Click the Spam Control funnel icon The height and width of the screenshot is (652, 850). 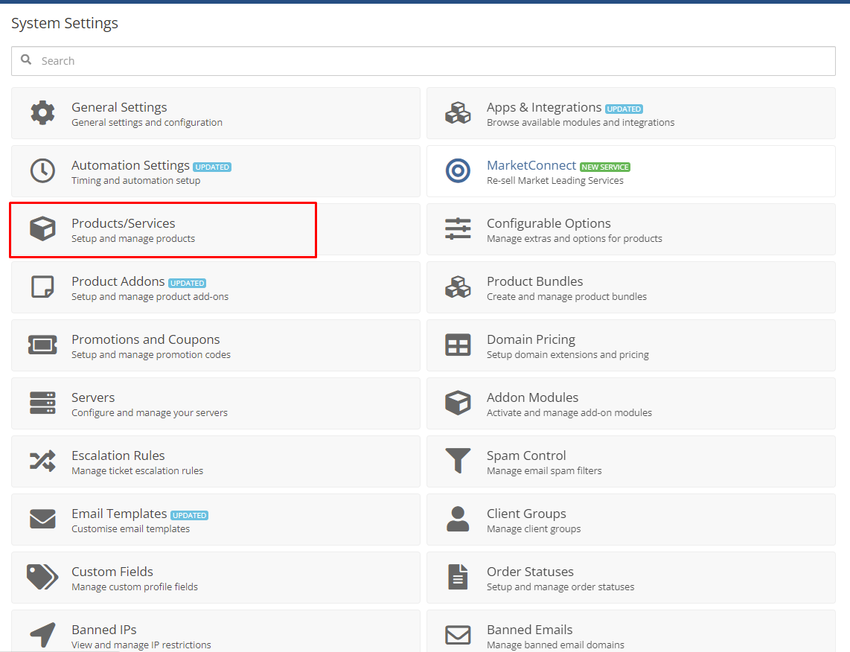click(x=458, y=461)
